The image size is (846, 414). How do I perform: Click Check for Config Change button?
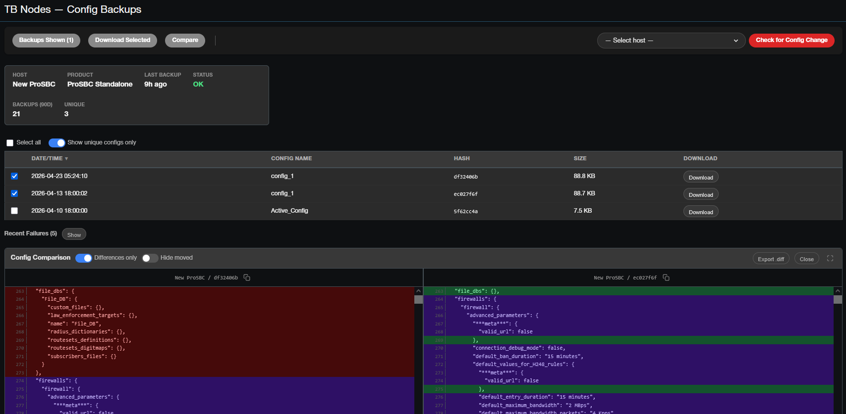coord(791,40)
